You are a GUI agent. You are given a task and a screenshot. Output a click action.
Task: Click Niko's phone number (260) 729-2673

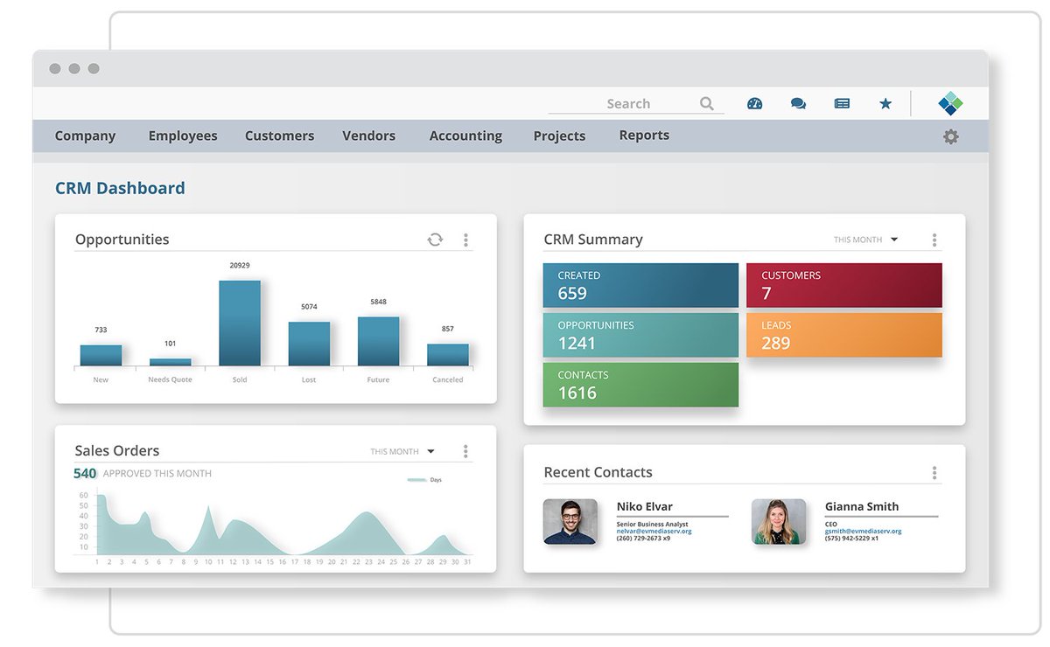click(640, 538)
